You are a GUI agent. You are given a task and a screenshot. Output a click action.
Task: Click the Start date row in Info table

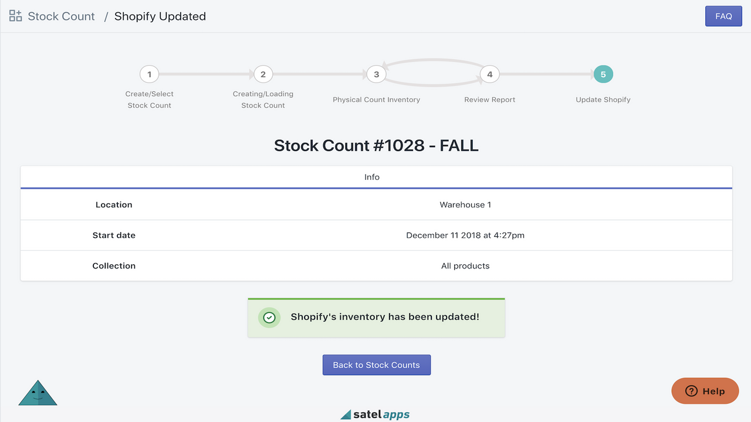point(375,235)
